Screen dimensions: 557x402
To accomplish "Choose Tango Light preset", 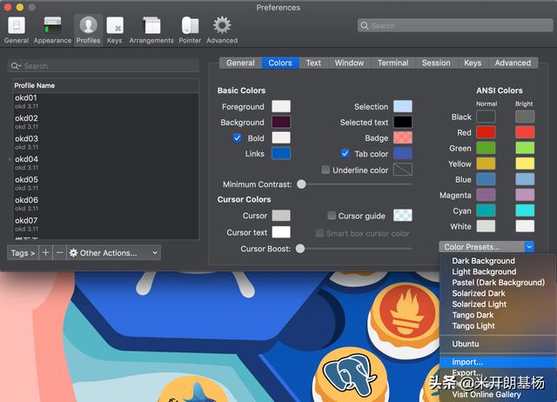I will click(497, 326).
